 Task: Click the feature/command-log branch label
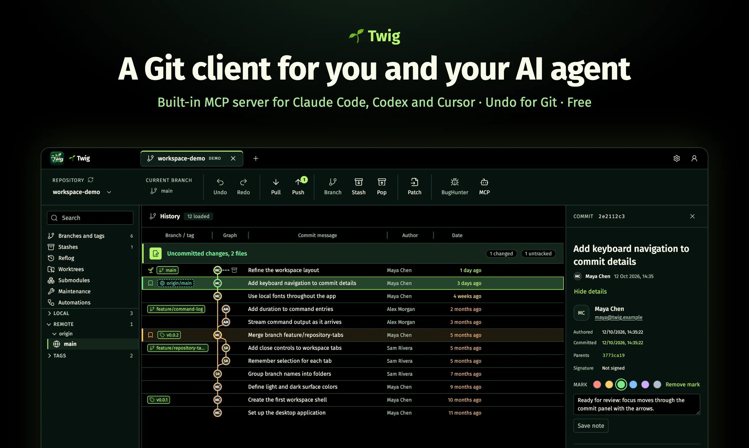176,309
